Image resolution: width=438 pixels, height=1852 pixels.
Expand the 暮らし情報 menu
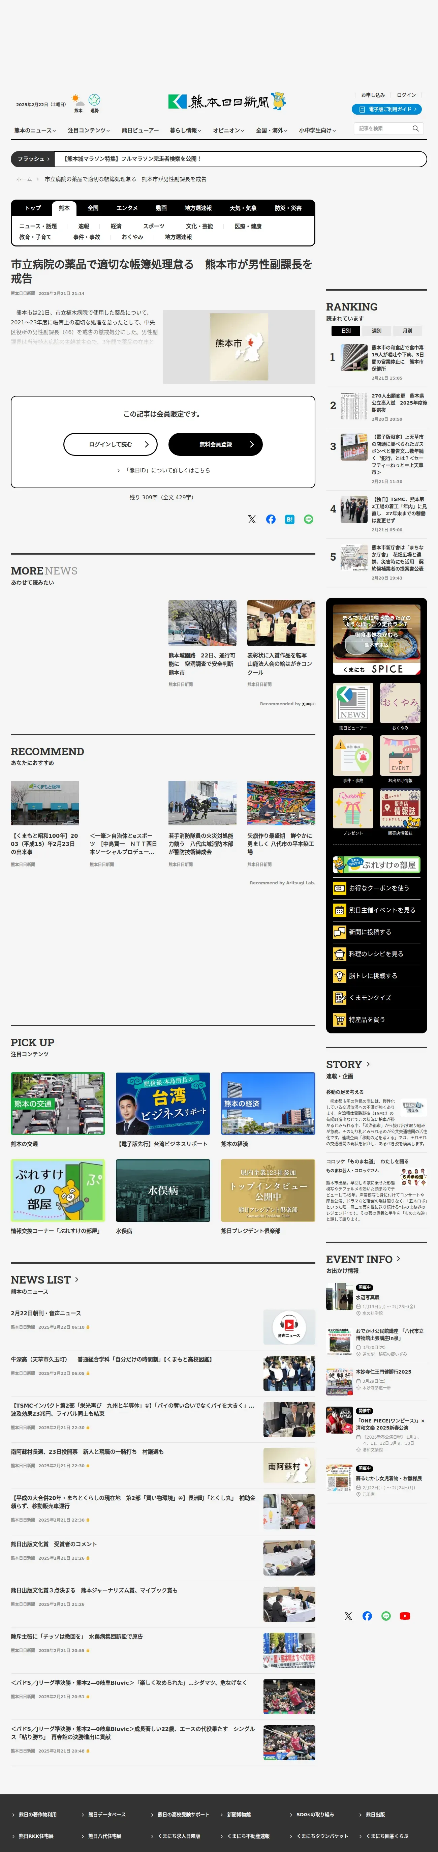[186, 130]
